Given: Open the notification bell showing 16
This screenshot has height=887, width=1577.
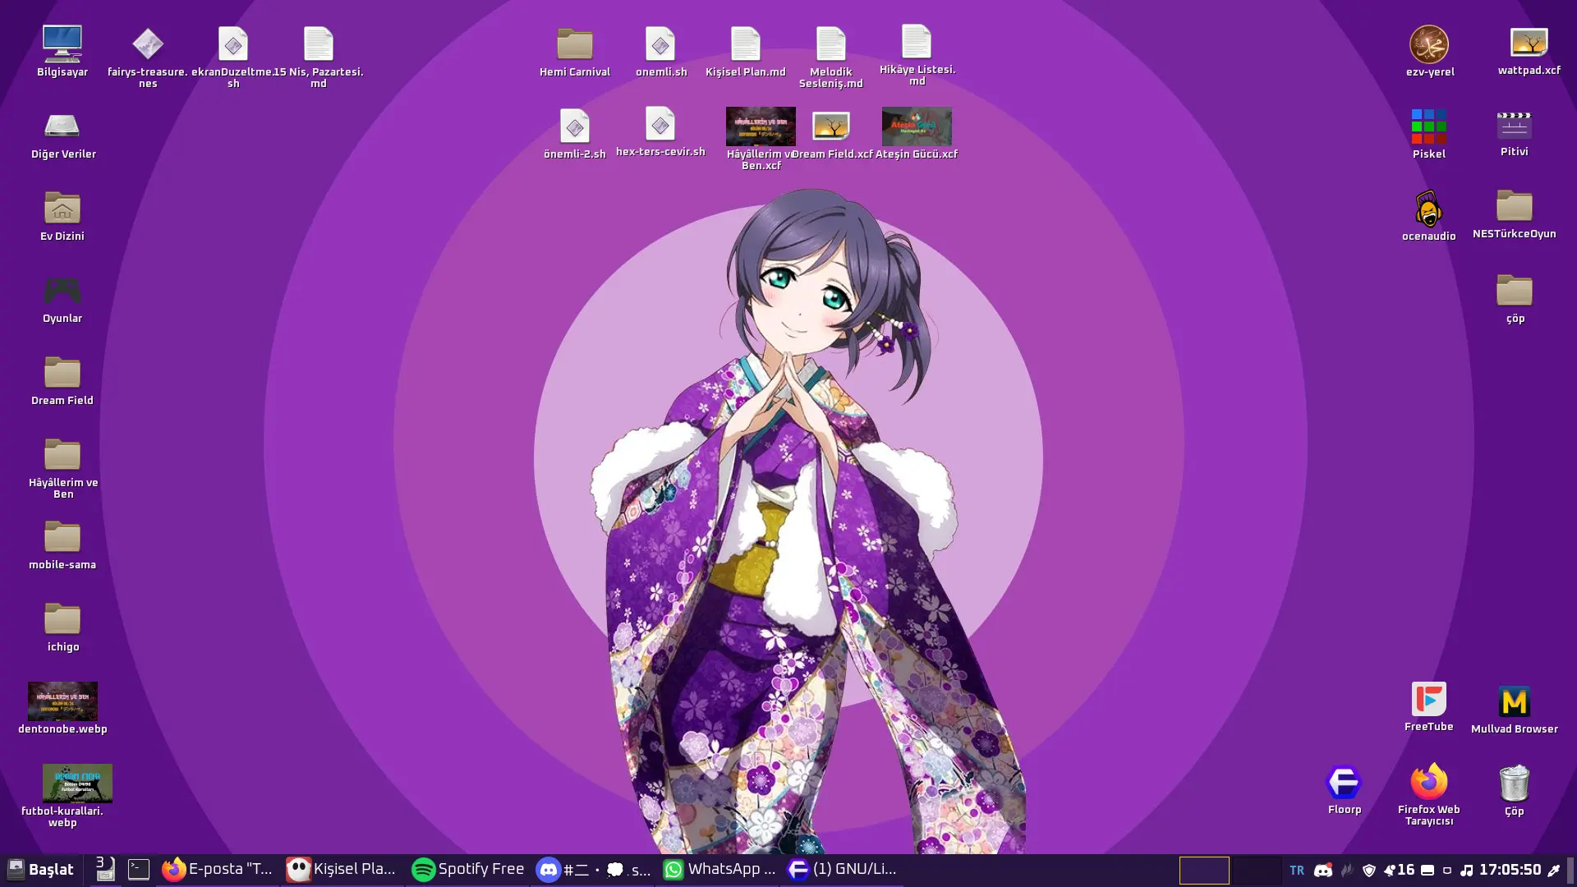Looking at the screenshot, I should (1399, 871).
